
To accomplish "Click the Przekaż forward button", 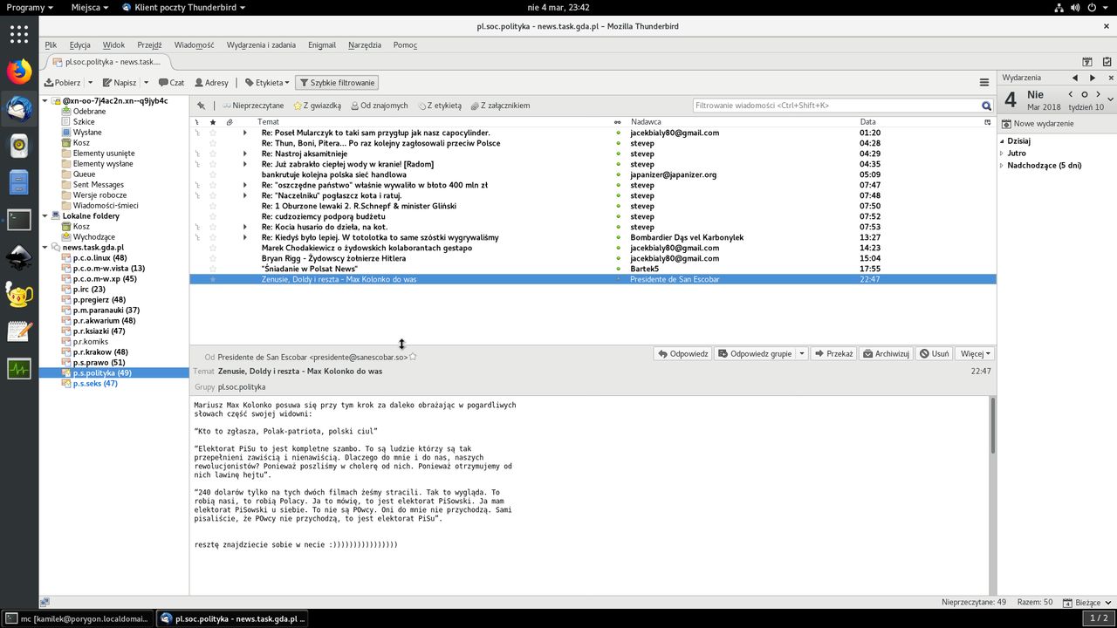I will coord(833,354).
